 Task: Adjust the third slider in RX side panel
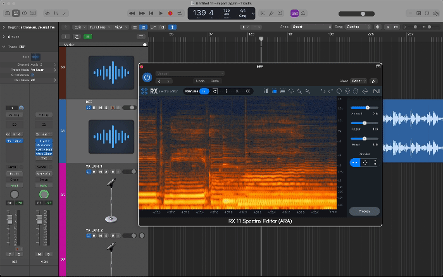365,138
